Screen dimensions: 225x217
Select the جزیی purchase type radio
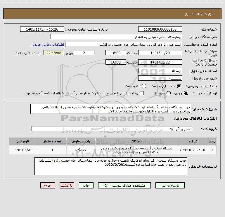coord(186,93)
